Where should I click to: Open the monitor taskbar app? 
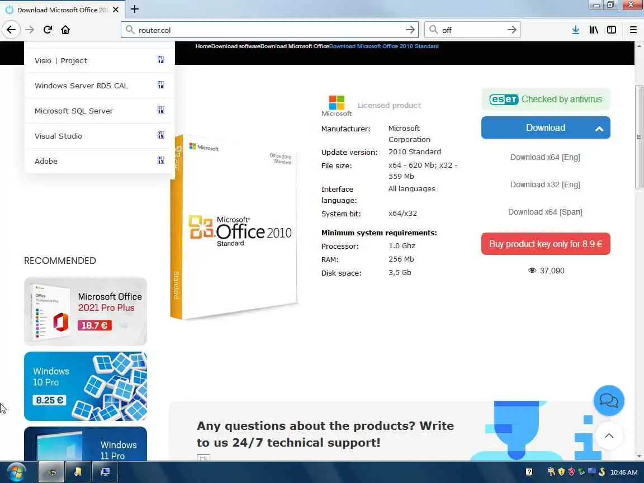pos(105,472)
